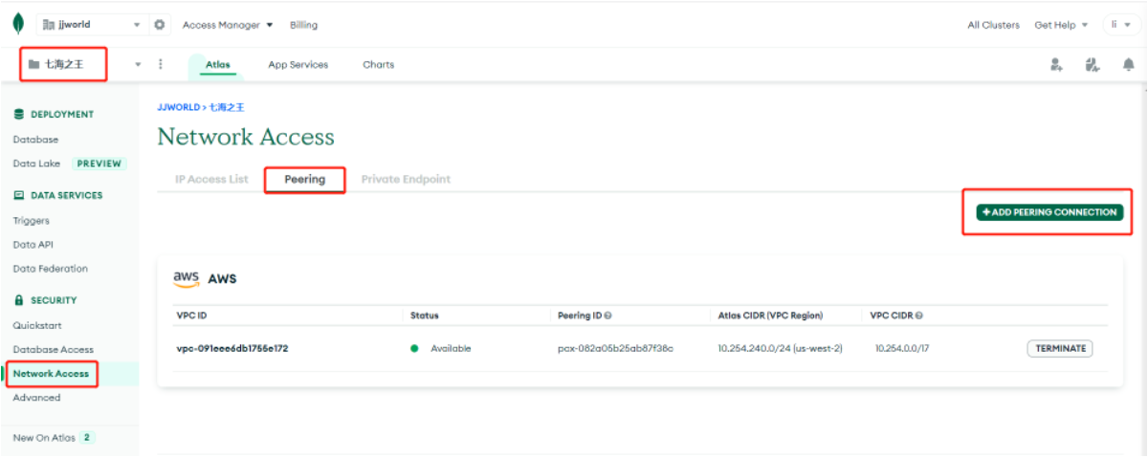Image resolution: width=1148 pixels, height=457 pixels.
Task: Expand the jjworld organization dropdown
Action: coord(91,24)
